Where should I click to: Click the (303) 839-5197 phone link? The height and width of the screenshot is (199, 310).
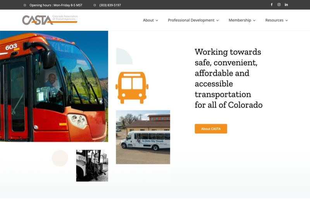110,5
